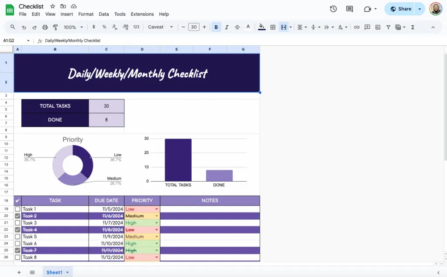
Task: Open the Format menu
Action: 86,14
